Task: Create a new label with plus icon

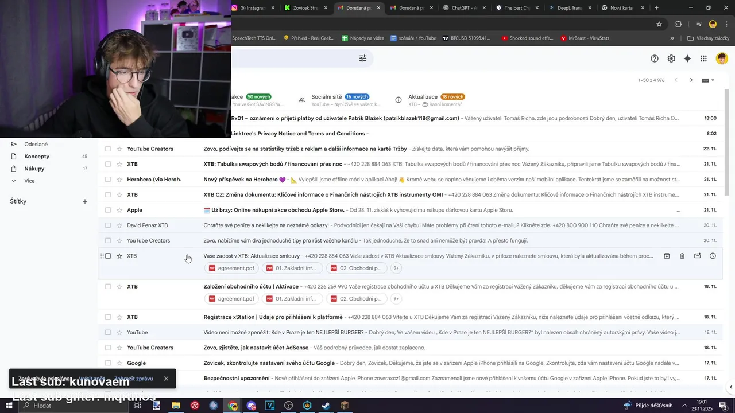Action: (x=85, y=201)
